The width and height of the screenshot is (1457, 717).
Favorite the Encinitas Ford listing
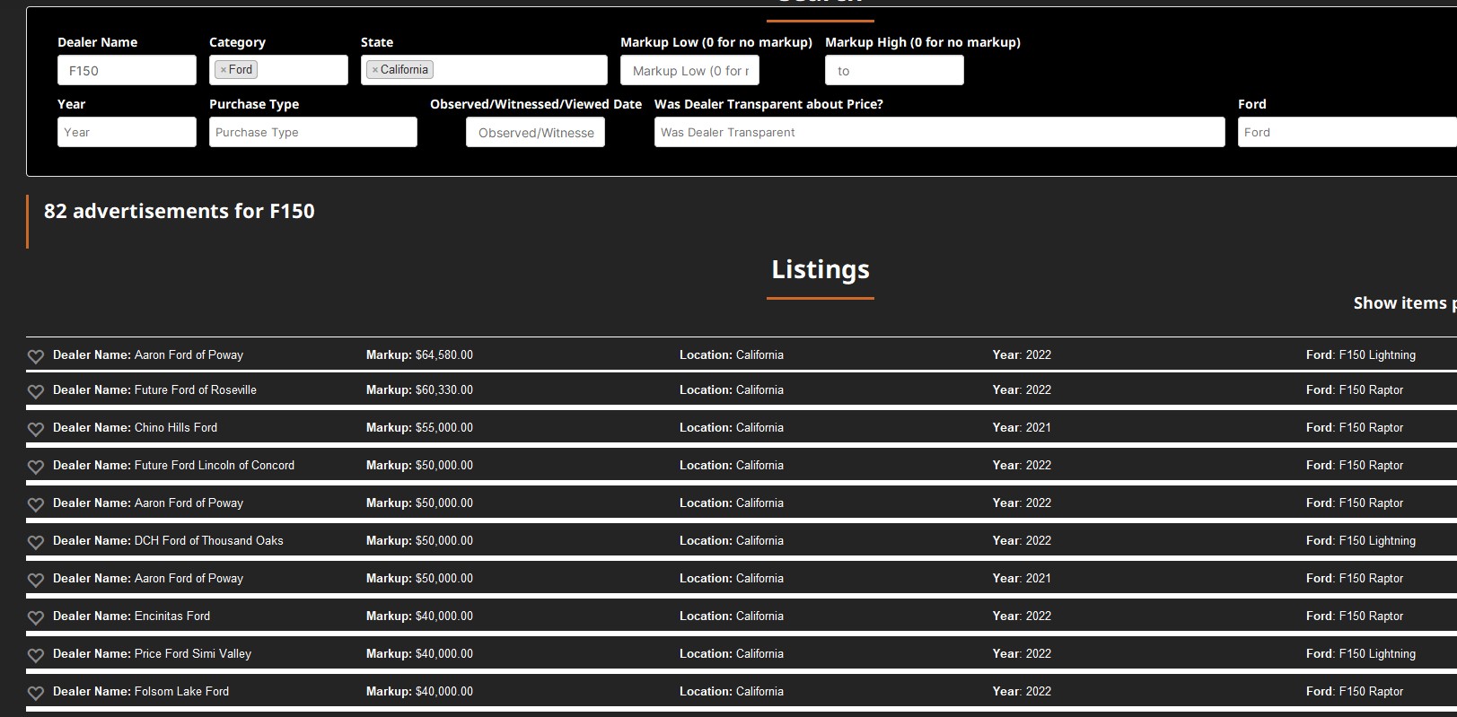pyautogui.click(x=36, y=617)
